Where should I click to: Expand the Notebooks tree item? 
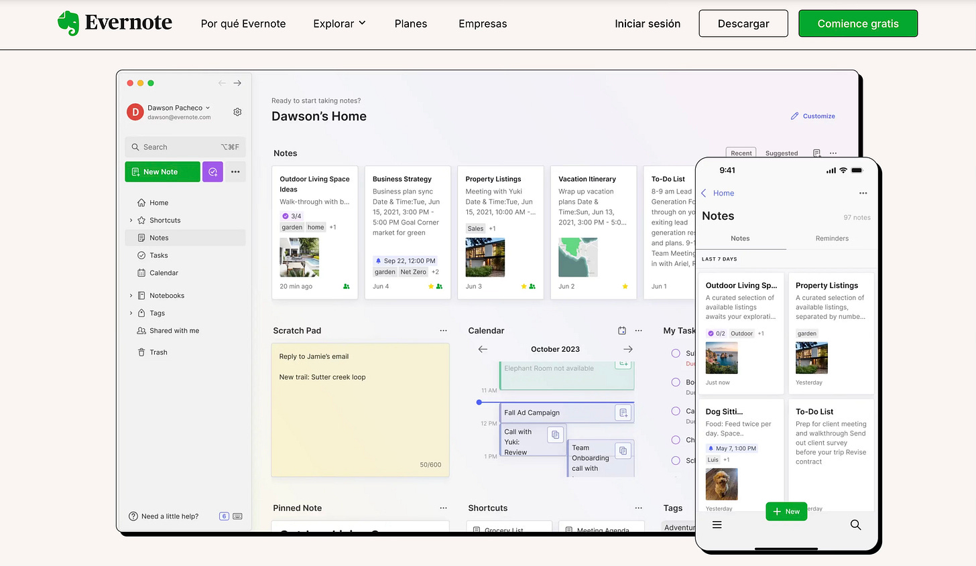coord(131,295)
